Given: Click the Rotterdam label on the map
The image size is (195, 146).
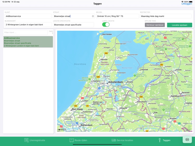Looking at the screenshot, I should (x=86, y=125).
